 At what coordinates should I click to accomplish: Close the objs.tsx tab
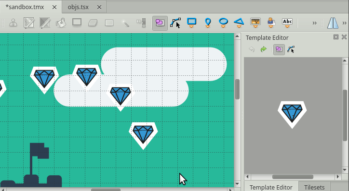(99, 7)
